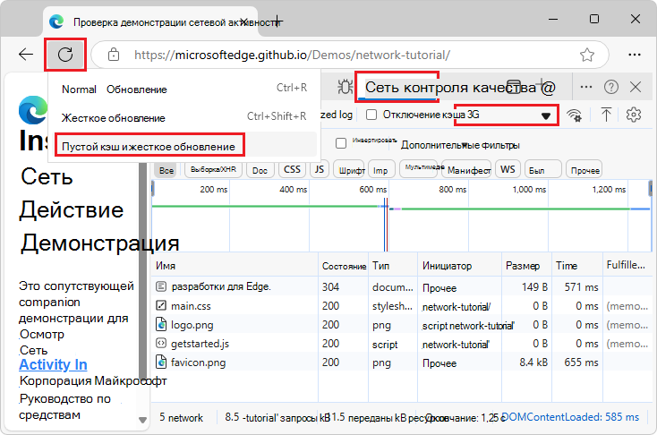Sort by the Имя column header
This screenshot has width=657, height=435.
click(x=235, y=266)
